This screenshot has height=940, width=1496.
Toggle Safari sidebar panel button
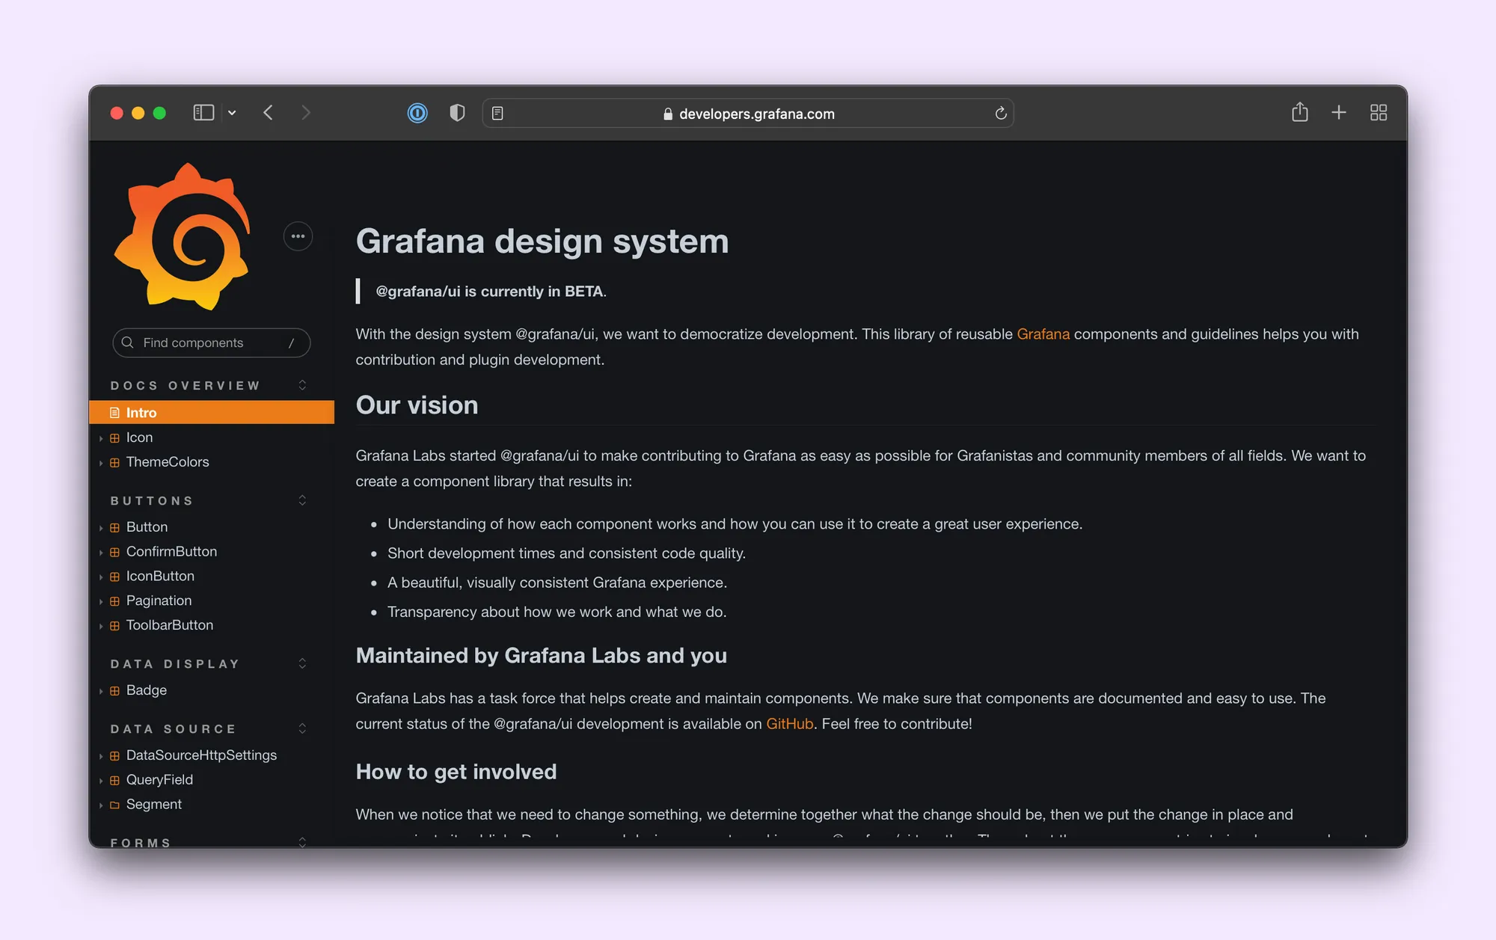point(203,112)
